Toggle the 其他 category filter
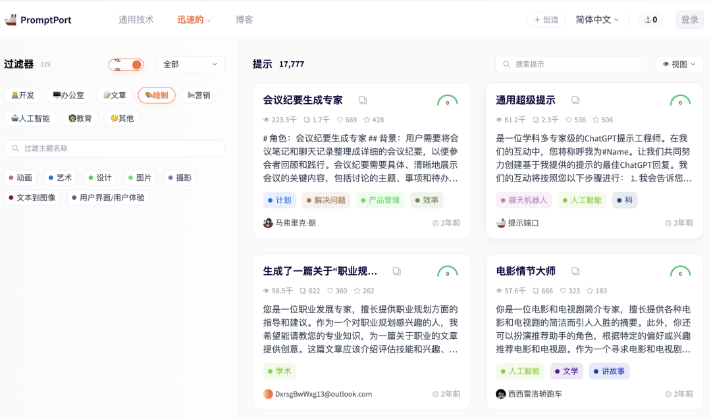 click(122, 118)
